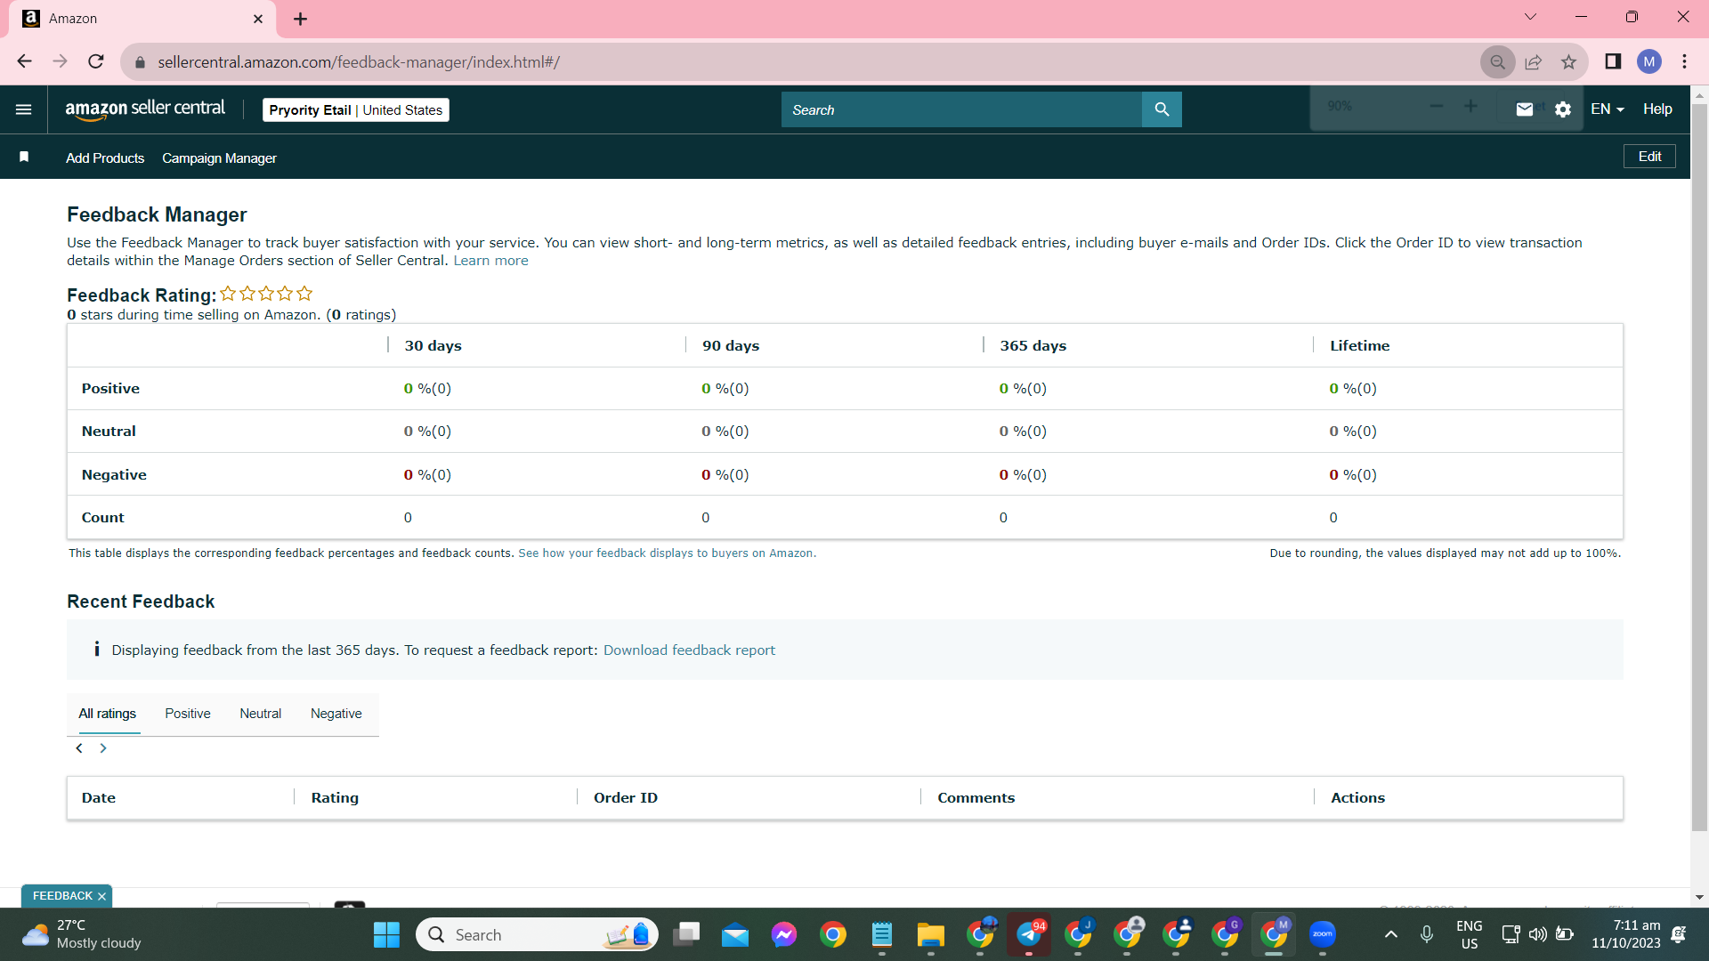
Task: Open Telegram from the taskbar
Action: point(1029,934)
